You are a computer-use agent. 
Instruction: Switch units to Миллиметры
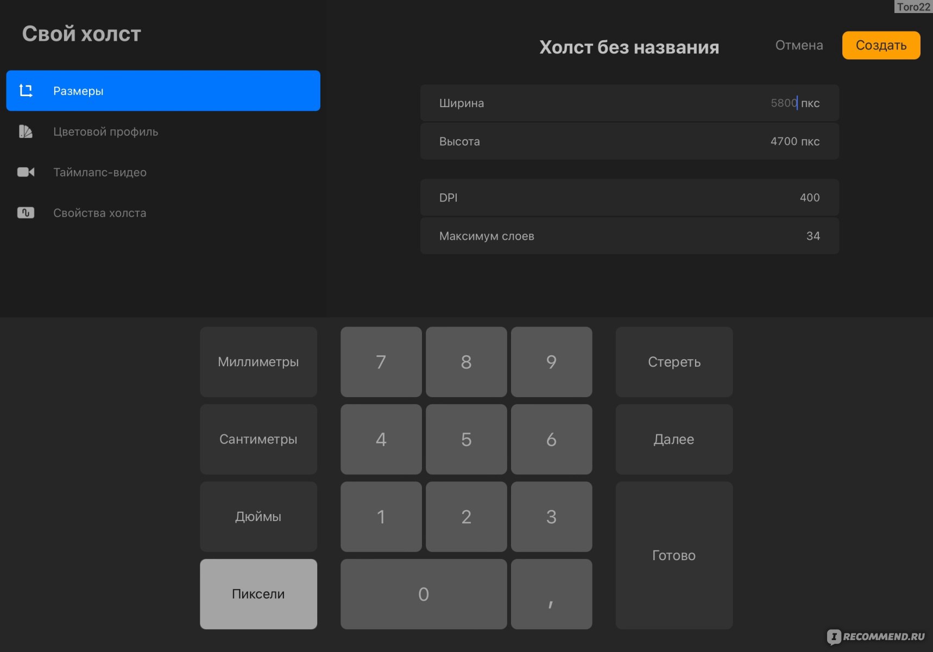(x=259, y=362)
